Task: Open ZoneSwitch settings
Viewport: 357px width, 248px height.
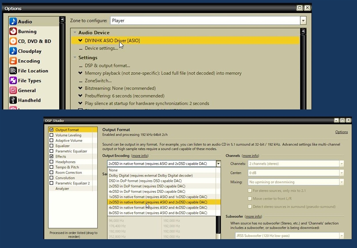Action: point(98,81)
